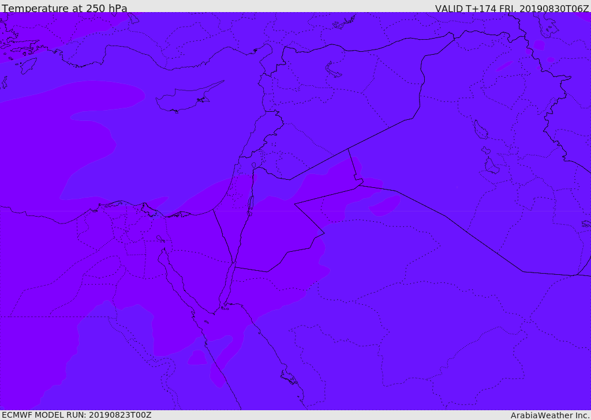Click the 'ArabiaWeather Inc' credit text

point(549,415)
